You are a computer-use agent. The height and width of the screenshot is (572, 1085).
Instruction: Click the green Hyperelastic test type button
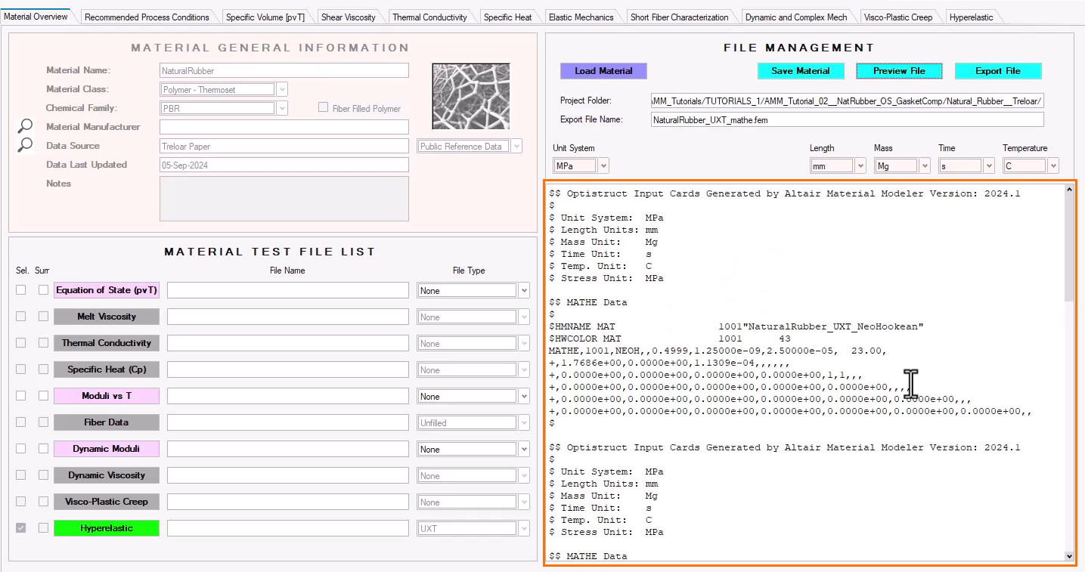coord(107,528)
